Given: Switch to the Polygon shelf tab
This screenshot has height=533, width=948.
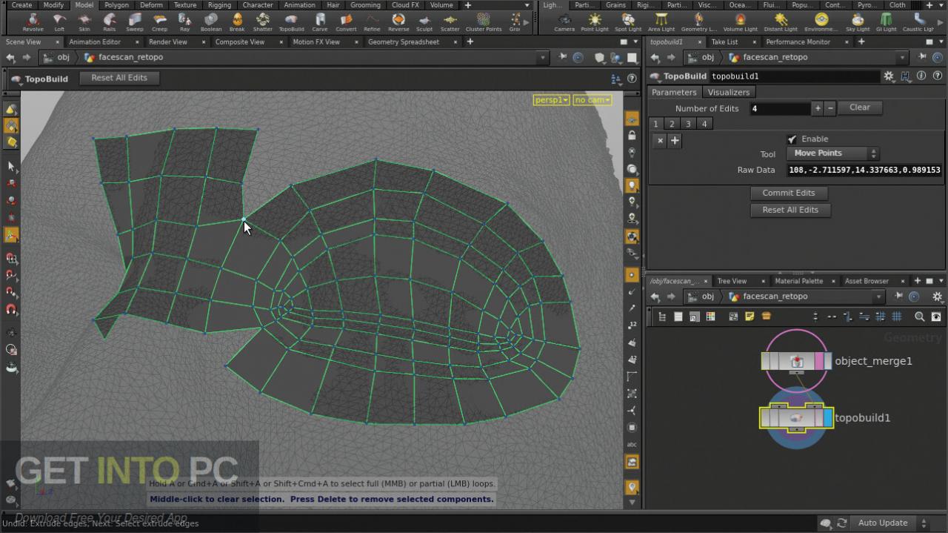Looking at the screenshot, I should tap(116, 4).
